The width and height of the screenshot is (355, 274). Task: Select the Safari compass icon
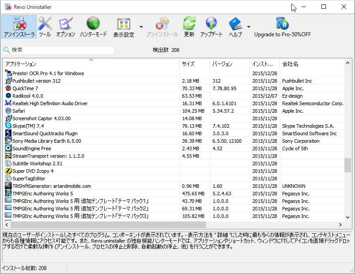8,110
